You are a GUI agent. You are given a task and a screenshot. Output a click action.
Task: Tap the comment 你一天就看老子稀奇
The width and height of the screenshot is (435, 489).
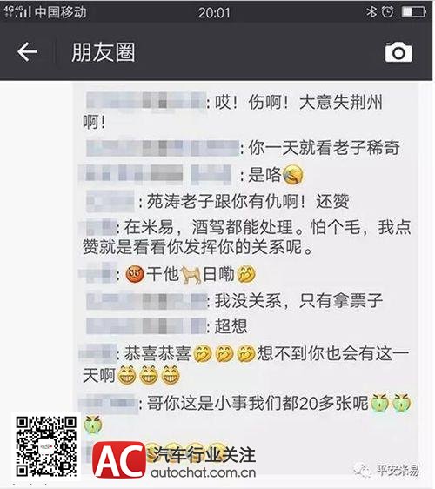324,148
